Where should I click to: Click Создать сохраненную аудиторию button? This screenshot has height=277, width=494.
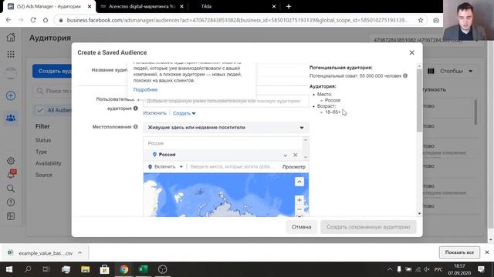pyautogui.click(x=368, y=227)
